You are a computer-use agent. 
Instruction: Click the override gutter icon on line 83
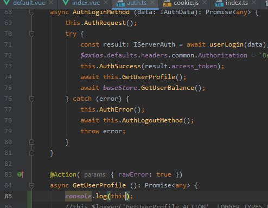point(21,174)
